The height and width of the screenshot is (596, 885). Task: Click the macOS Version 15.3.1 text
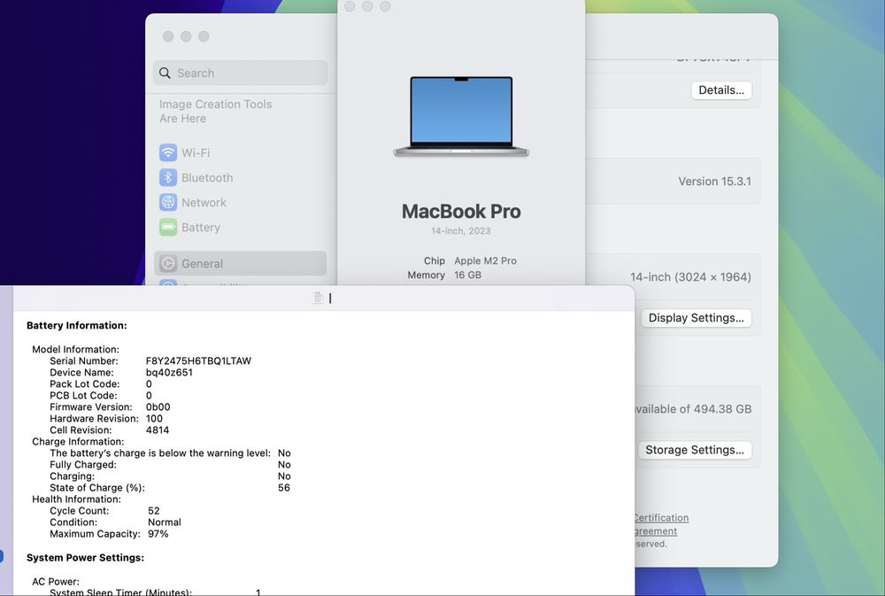(x=714, y=182)
